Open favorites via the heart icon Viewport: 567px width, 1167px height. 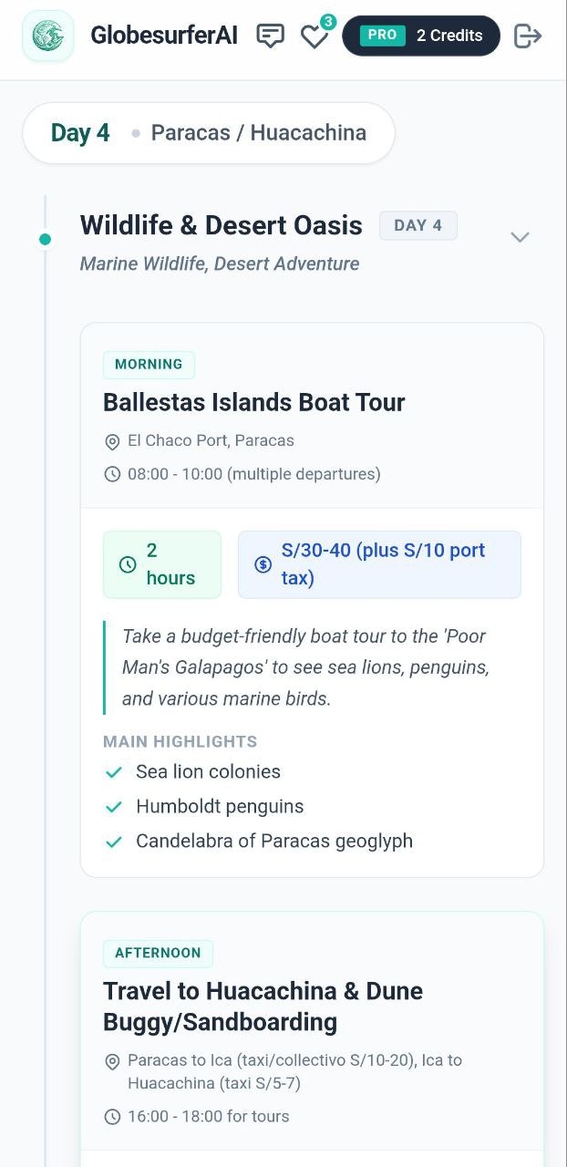click(314, 37)
